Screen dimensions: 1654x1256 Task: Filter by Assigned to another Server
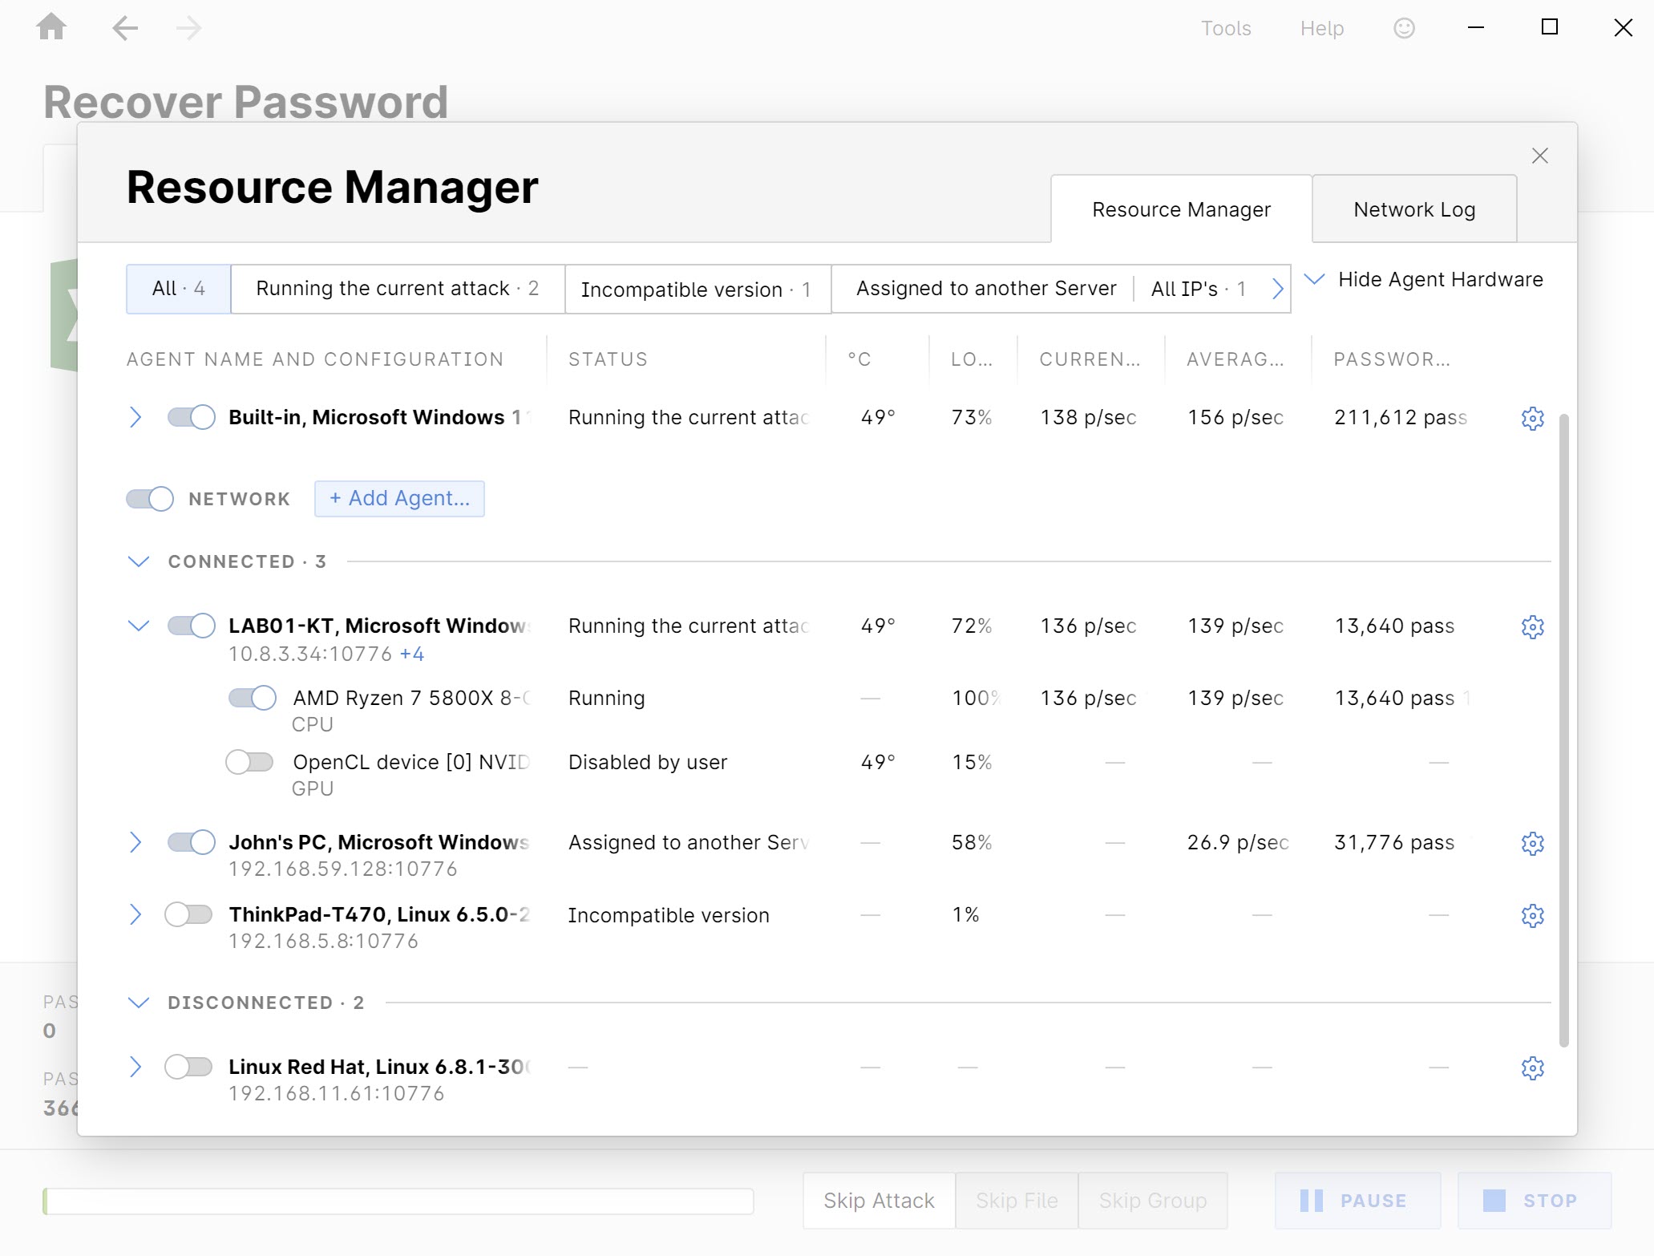[985, 289]
